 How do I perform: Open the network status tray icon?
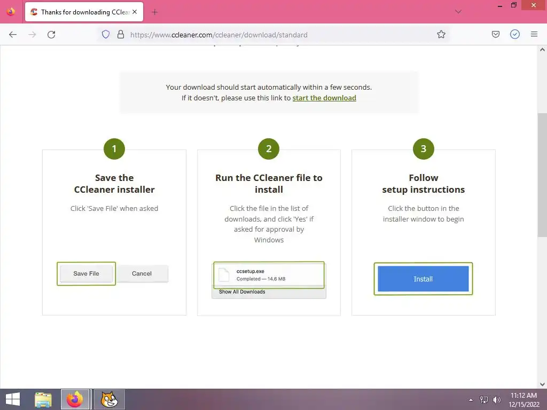click(x=483, y=399)
